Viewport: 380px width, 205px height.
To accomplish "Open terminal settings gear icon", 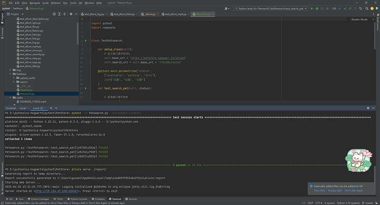I will tap(368, 108).
